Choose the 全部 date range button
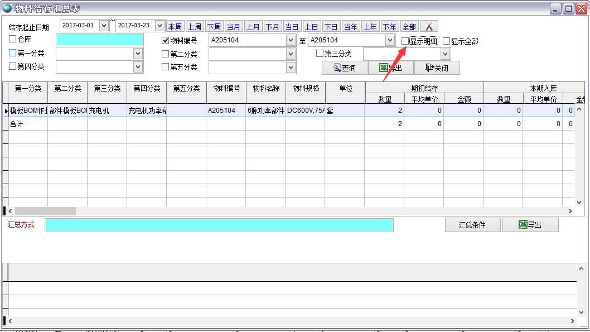Image resolution: width=590 pixels, height=332 pixels. tap(409, 27)
